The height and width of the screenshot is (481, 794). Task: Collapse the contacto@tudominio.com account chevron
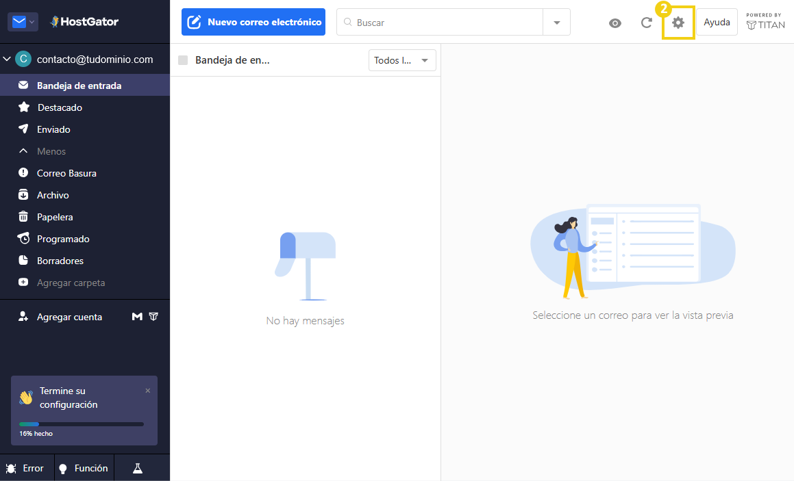[8, 60]
